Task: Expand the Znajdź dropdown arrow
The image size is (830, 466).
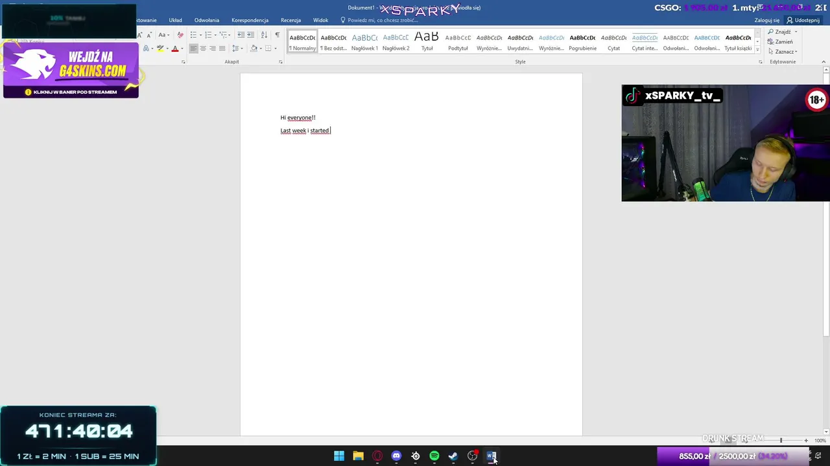Action: 795,32
